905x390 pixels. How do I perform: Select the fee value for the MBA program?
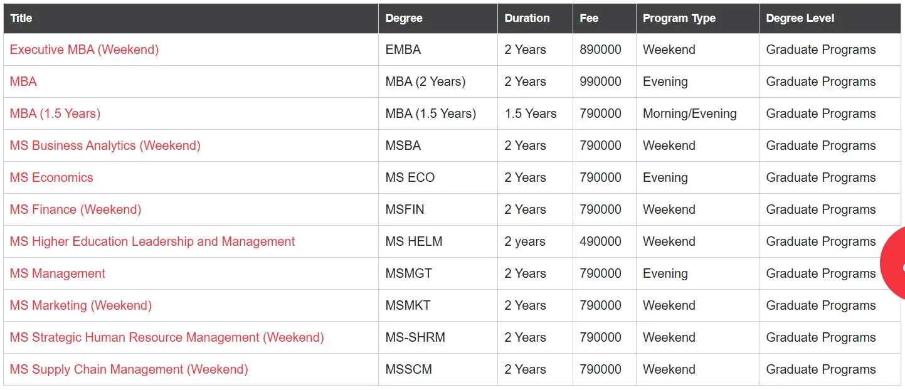601,82
